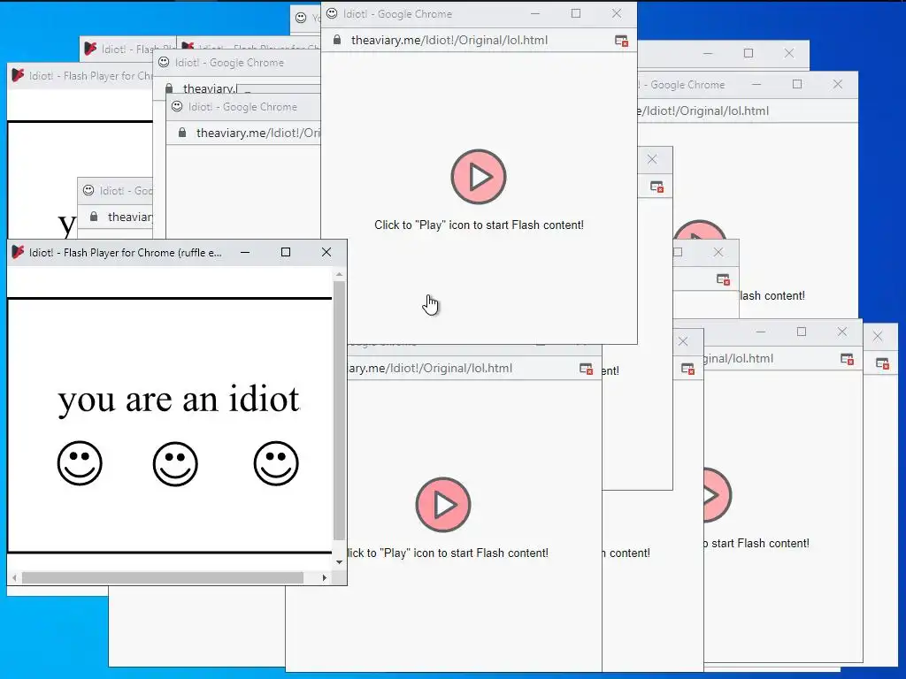Image resolution: width=906 pixels, height=679 pixels.
Task: Click smiley favicon of the Chrome window showing the full theaviary.me address
Action: coord(332,13)
